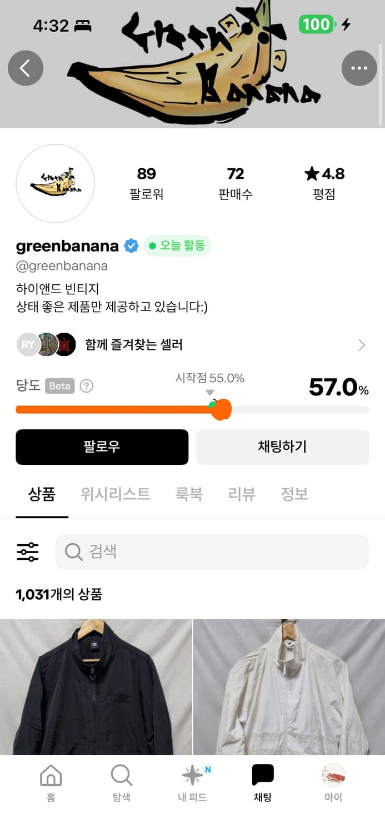Open the more options menu (•••)
Viewport: 385px width, 833px height.
pyautogui.click(x=359, y=68)
